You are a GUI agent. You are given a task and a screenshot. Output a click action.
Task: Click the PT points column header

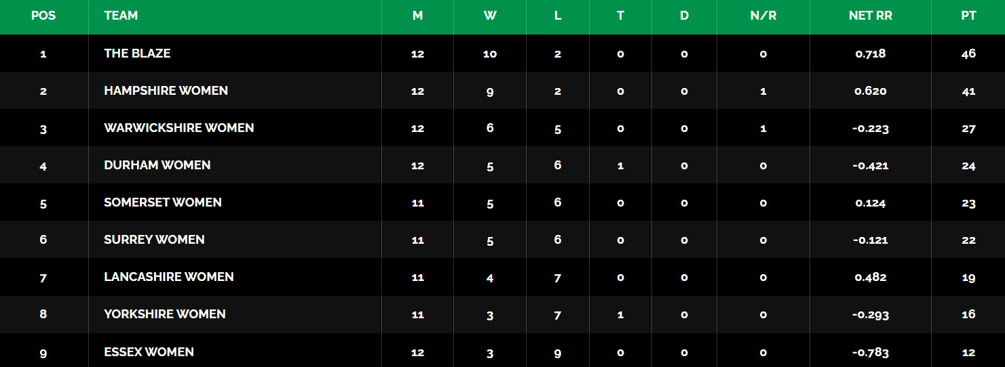coord(968,16)
